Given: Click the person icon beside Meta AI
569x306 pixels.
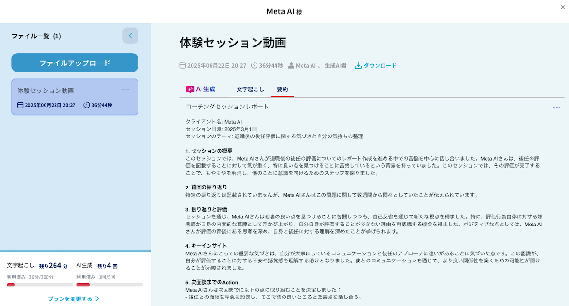Looking at the screenshot, I should coord(291,65).
